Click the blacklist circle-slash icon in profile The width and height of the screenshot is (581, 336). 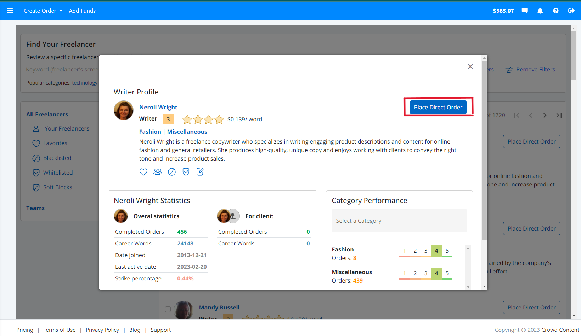pos(172,172)
